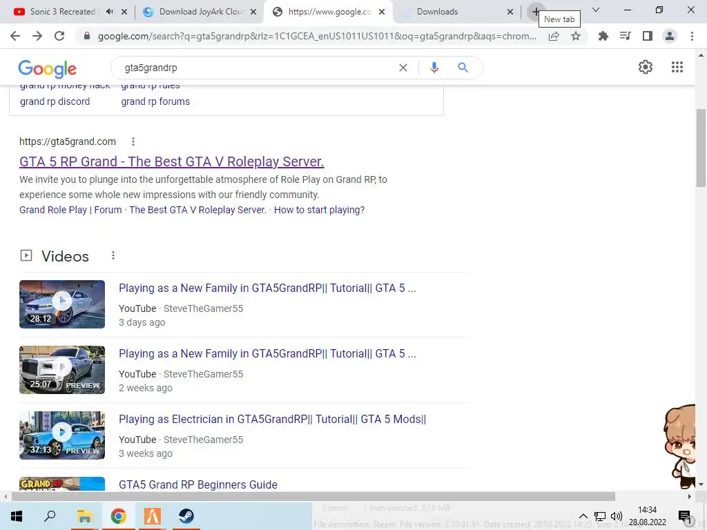Viewport: 707px width, 530px height.
Task: Open GTA 5 RP Grand result title
Action: pos(172,161)
